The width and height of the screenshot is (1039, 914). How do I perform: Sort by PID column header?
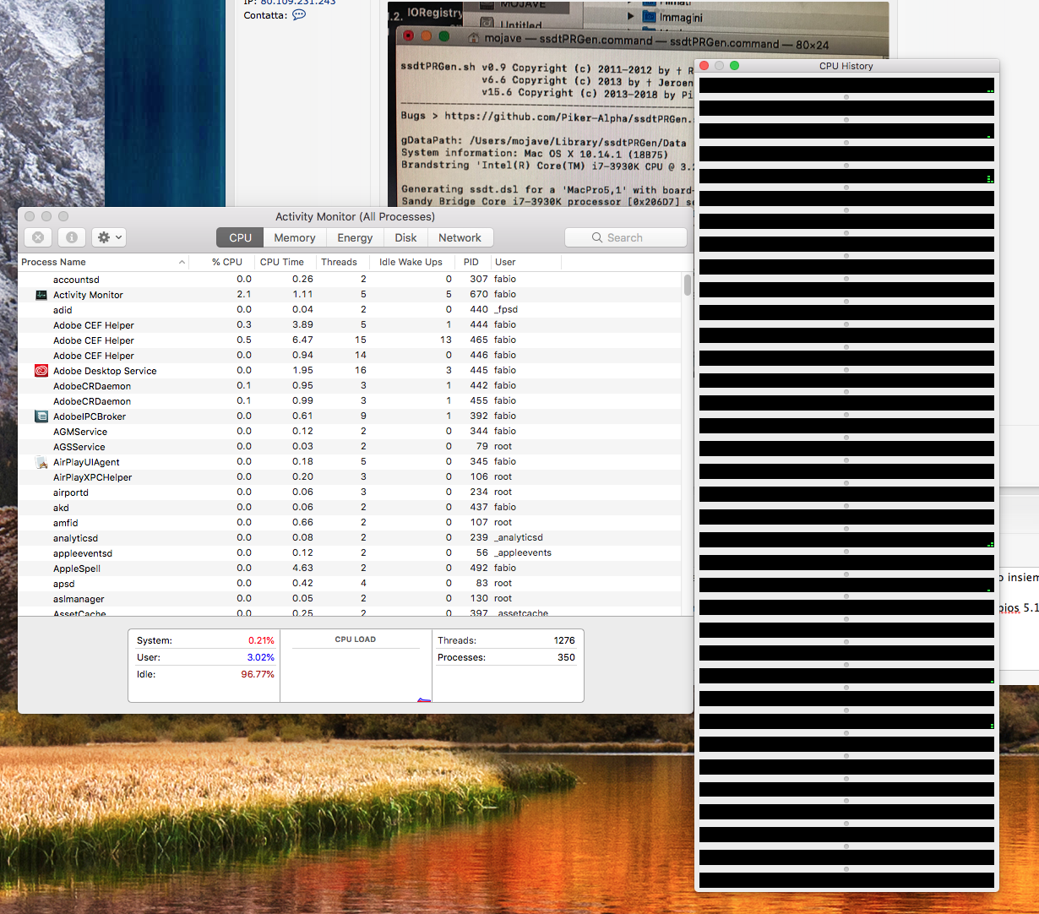tap(472, 262)
